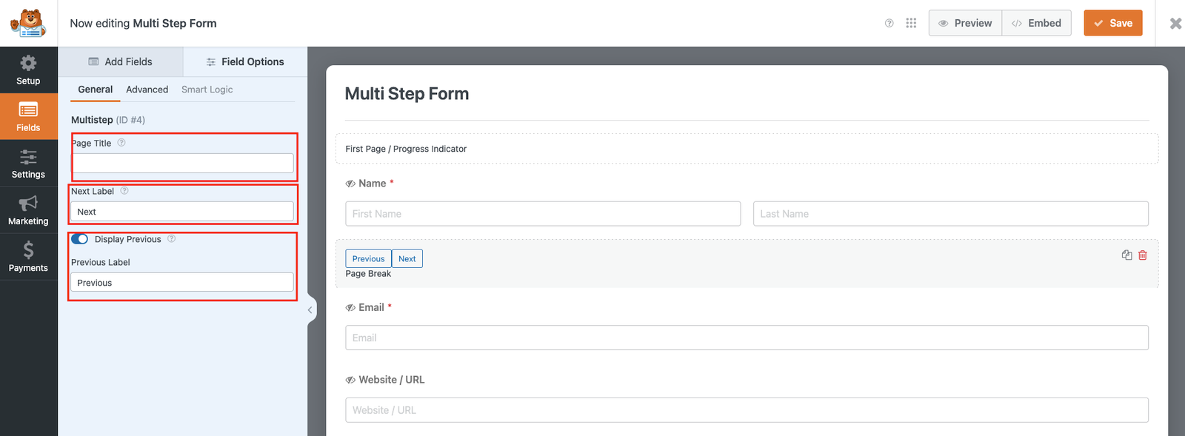The height and width of the screenshot is (436, 1185).
Task: Collapse the left panel with the chevron
Action: 310,310
